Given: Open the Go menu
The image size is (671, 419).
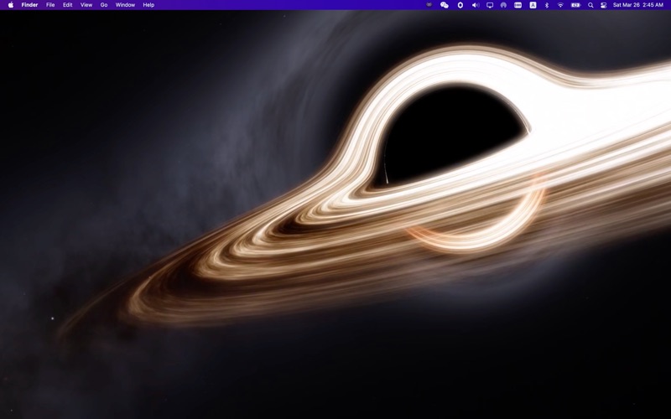Looking at the screenshot, I should [104, 5].
